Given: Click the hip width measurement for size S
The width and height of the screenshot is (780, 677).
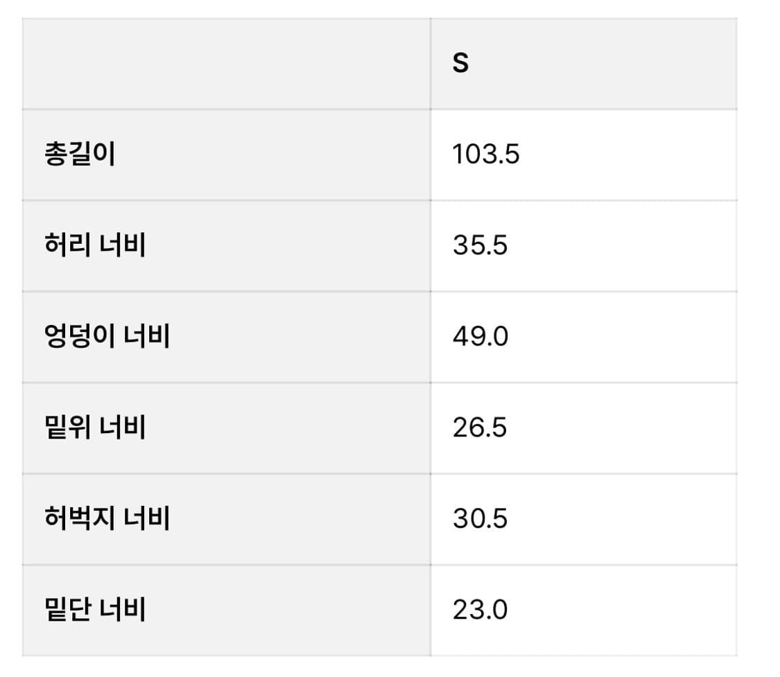Looking at the screenshot, I should pos(480,337).
